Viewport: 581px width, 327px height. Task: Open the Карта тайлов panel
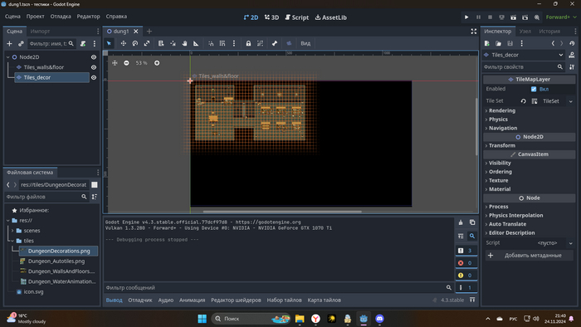tap(325, 300)
